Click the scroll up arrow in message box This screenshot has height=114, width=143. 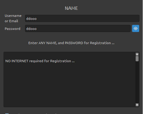click(x=137, y=54)
